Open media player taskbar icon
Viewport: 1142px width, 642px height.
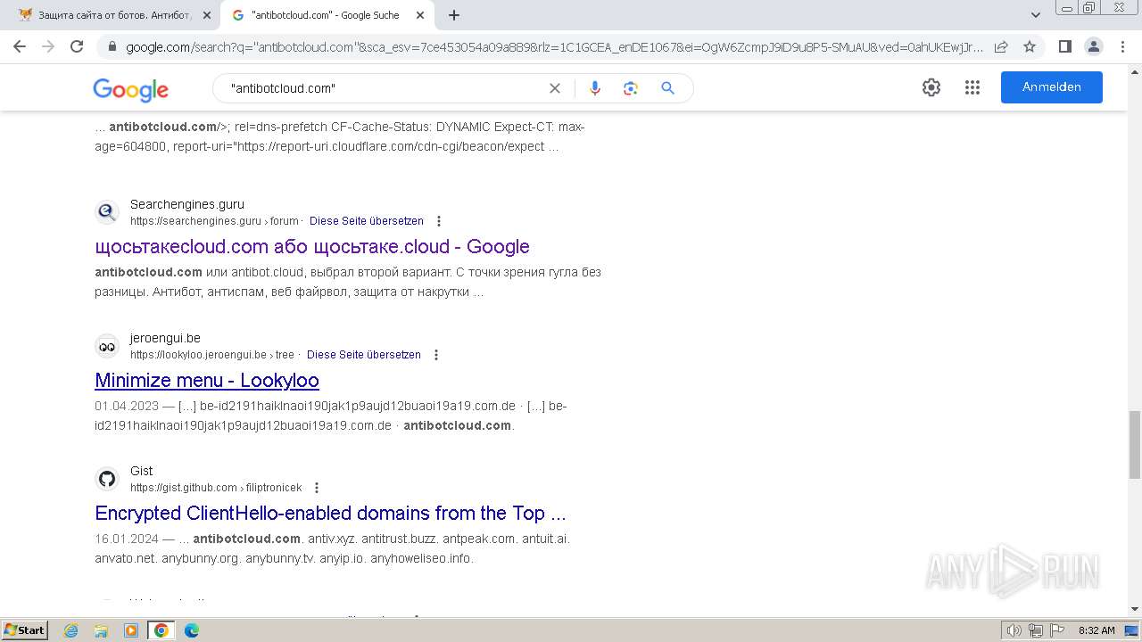point(131,630)
